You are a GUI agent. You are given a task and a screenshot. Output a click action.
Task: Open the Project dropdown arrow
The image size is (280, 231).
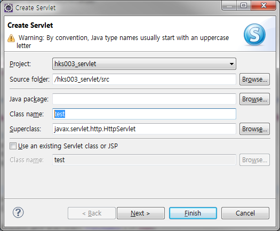click(231, 64)
